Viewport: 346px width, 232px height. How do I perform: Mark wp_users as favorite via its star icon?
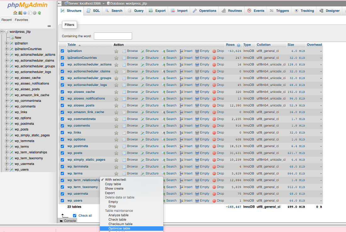tap(116, 200)
